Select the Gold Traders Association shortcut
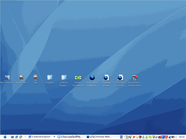The image size is (186, 139). click(x=120, y=81)
